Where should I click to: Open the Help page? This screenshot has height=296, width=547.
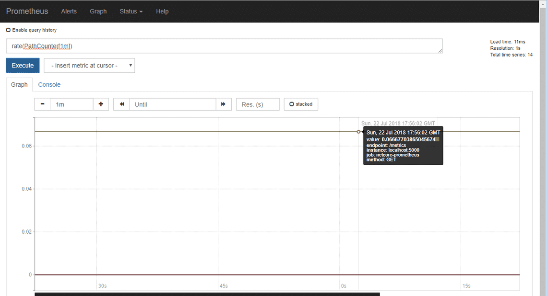click(x=162, y=11)
